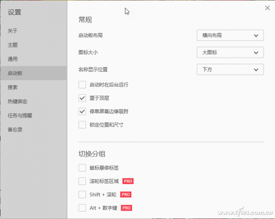Click the PRO badge beside 滚轮标签区域

[128, 181]
